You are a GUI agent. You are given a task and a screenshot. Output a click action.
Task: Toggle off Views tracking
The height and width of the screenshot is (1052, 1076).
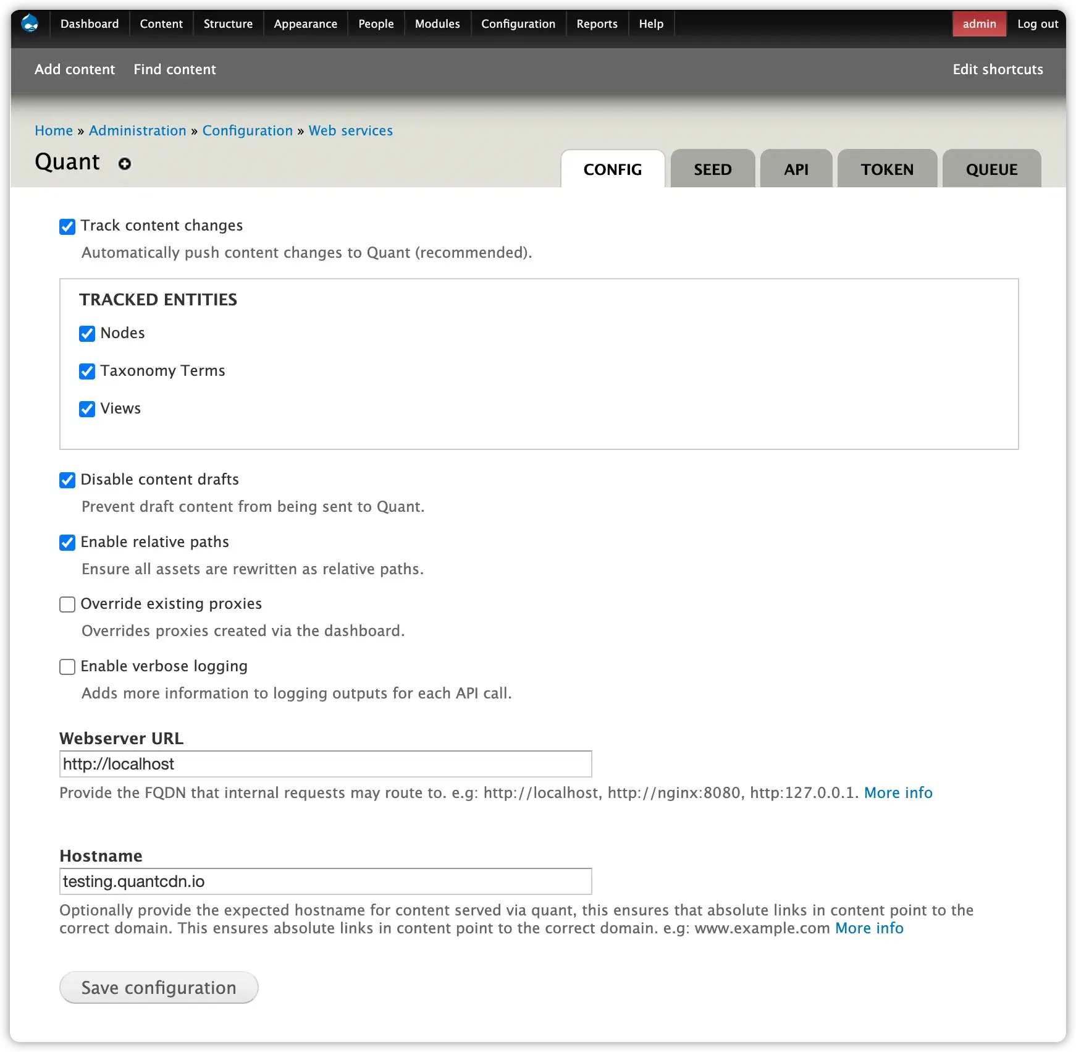coord(87,409)
